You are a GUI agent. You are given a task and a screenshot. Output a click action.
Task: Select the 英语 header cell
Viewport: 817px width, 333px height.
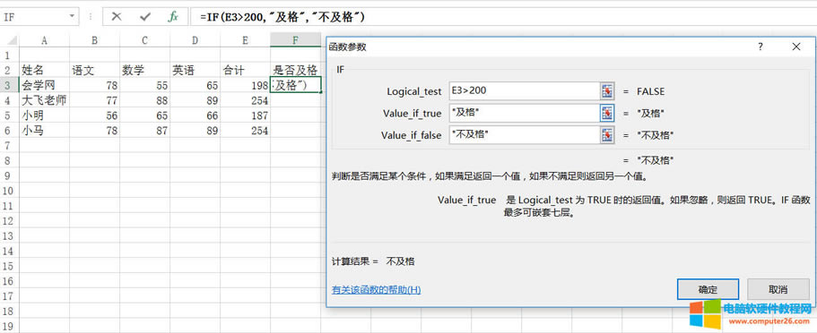[x=195, y=70]
